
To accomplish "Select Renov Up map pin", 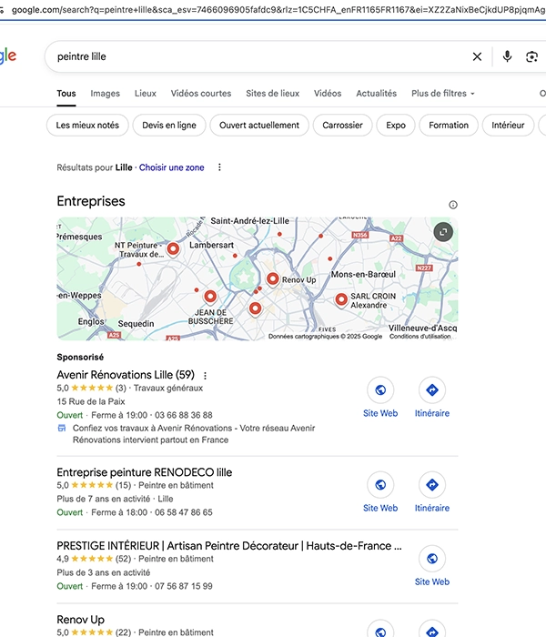I will coord(273,279).
